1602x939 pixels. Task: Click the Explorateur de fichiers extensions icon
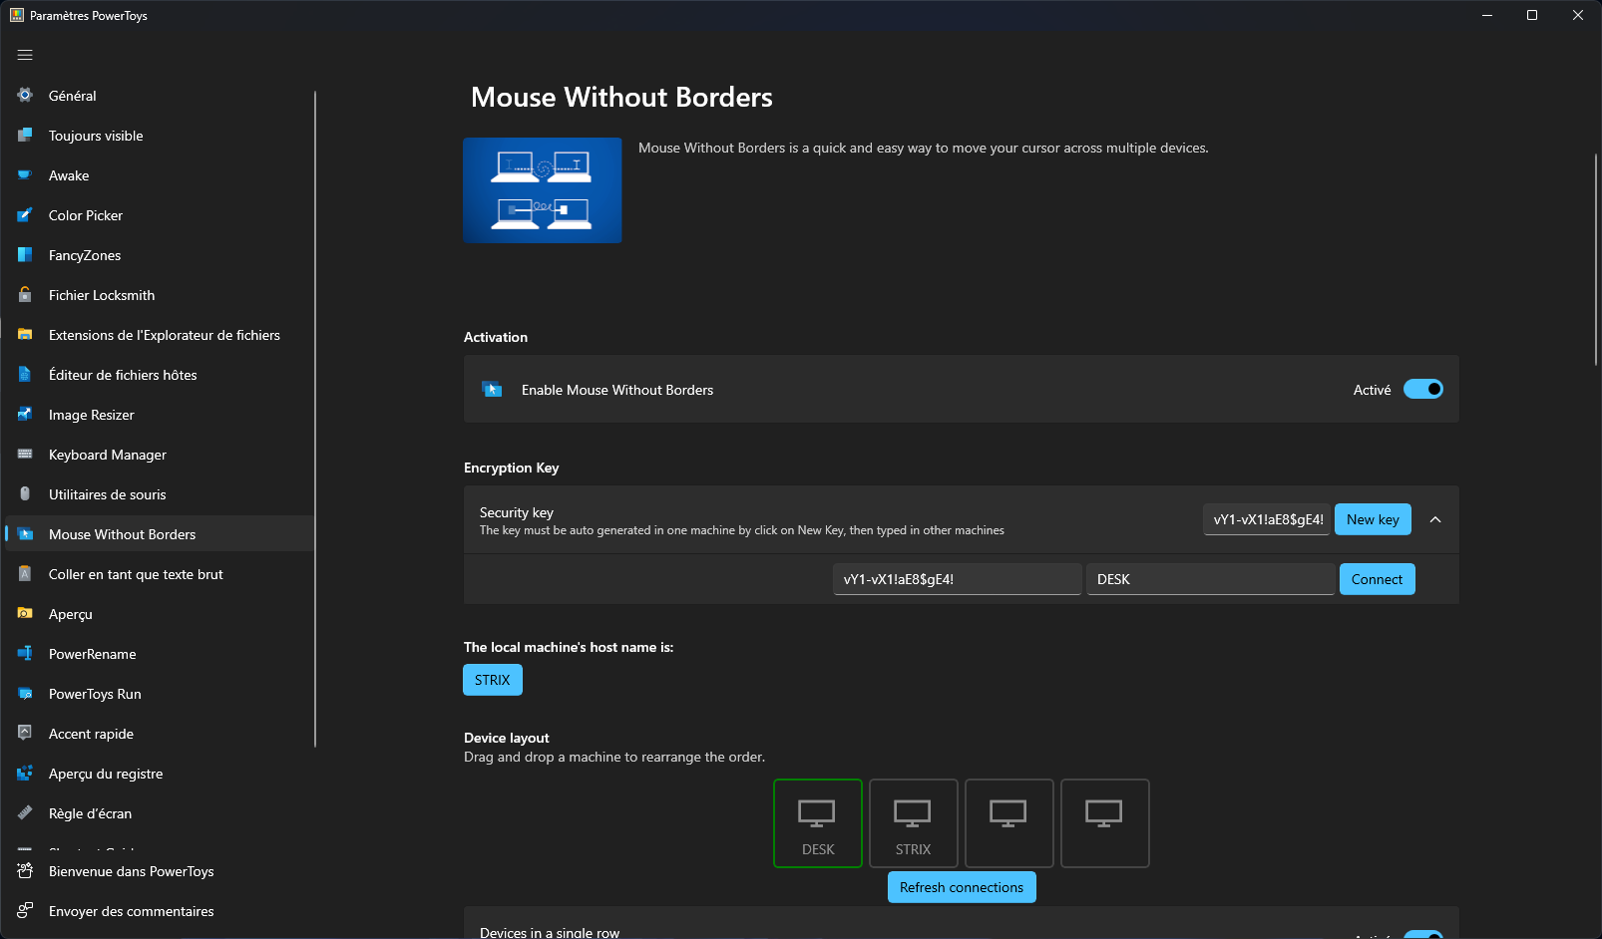point(25,334)
